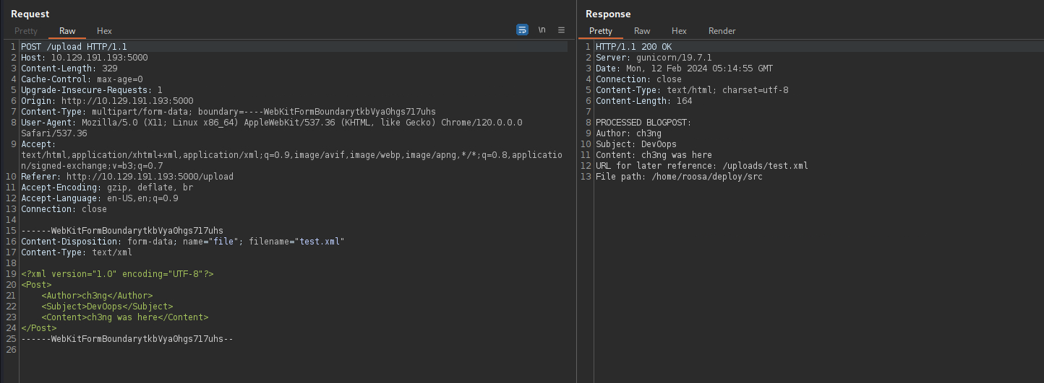Click the 'n/signed-exchange;v=b3;q=0.7' line
1044x383 pixels.
tap(92, 166)
